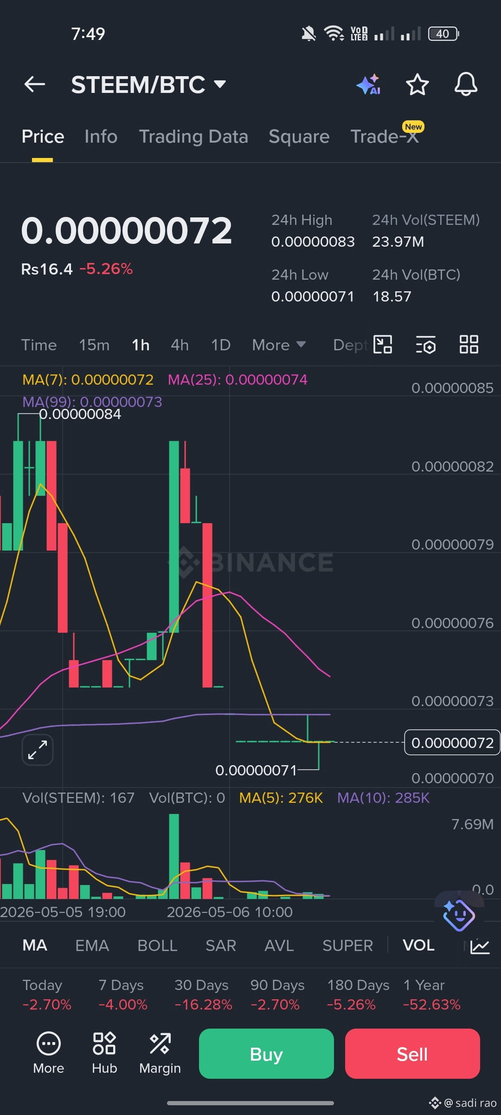Add STEEM/BTC to favorites with star
501x1115 pixels.
[x=417, y=85]
